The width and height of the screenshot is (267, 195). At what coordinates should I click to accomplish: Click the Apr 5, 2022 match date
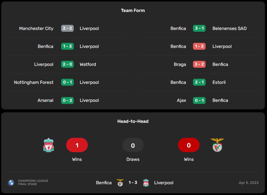[249, 183]
